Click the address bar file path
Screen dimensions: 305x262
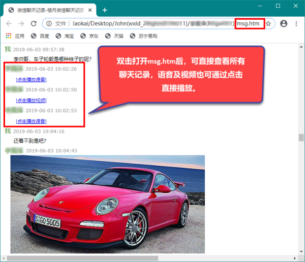(x=152, y=24)
